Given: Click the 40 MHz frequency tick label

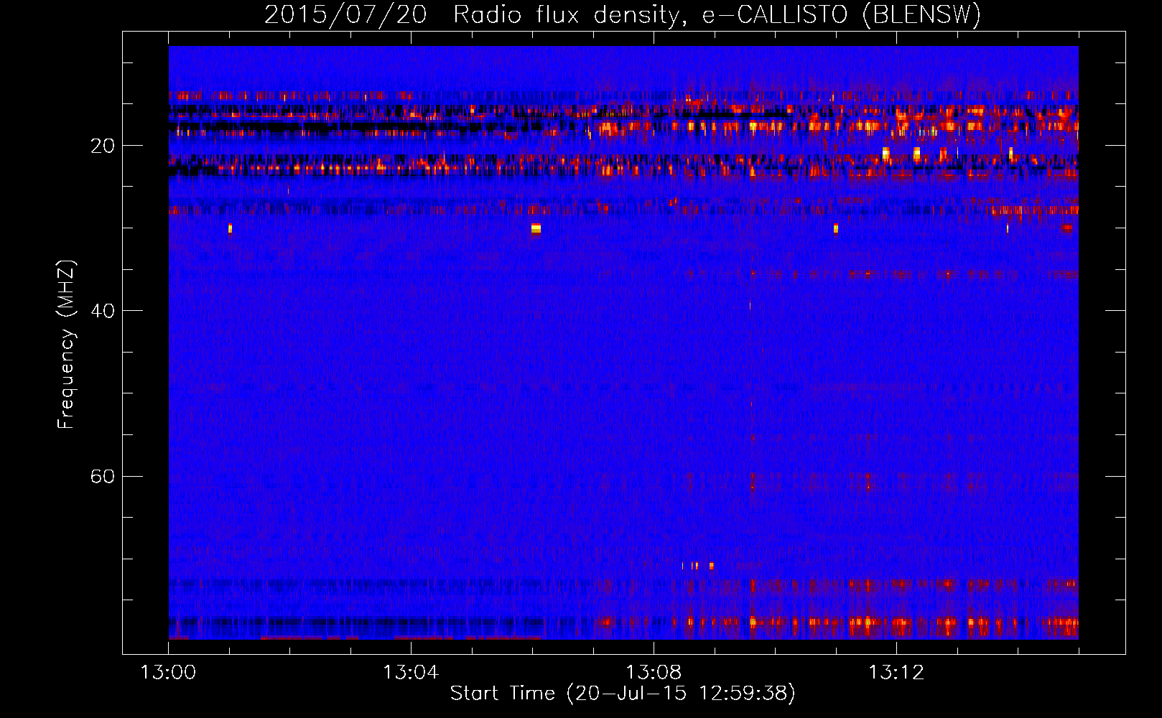Looking at the screenshot, I should click(103, 311).
